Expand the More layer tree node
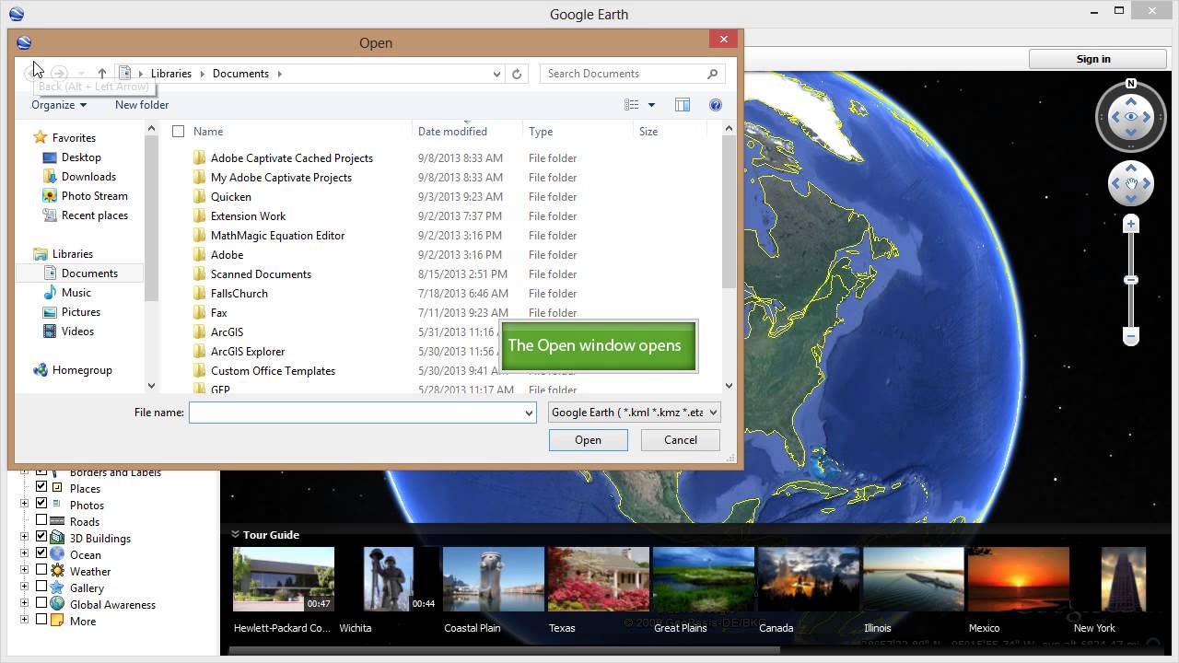This screenshot has width=1179, height=663. click(x=25, y=620)
